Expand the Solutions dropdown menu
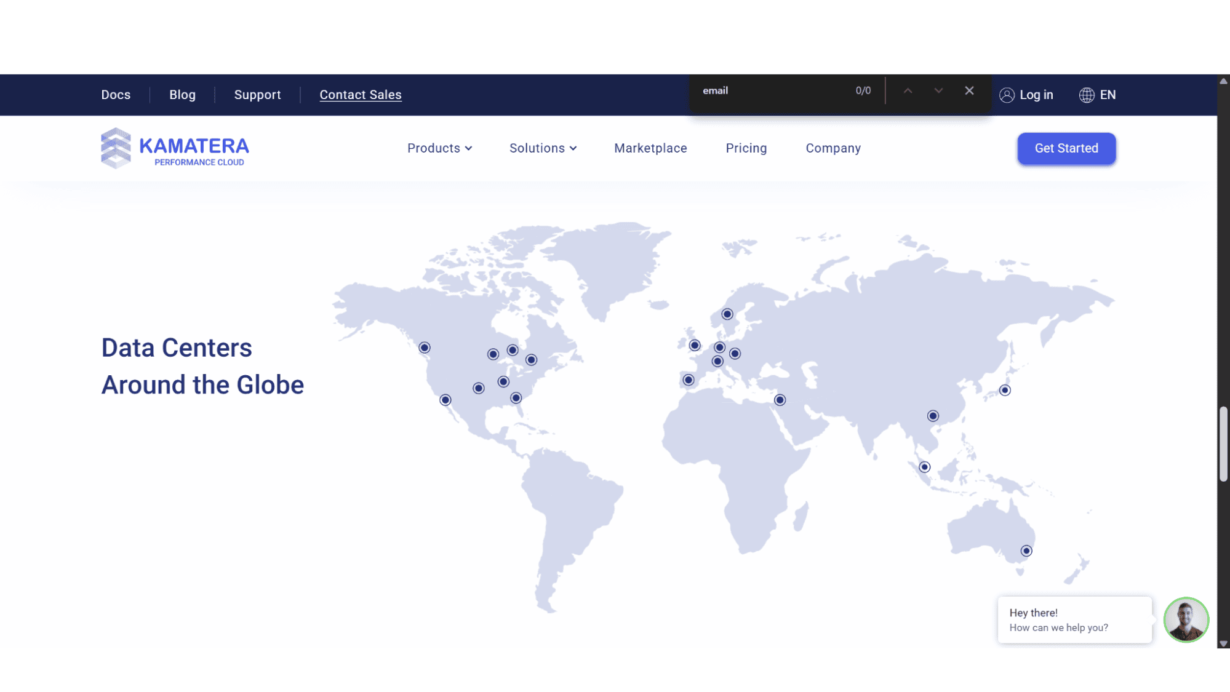Screen dimensions: 1230x692 click(543, 148)
